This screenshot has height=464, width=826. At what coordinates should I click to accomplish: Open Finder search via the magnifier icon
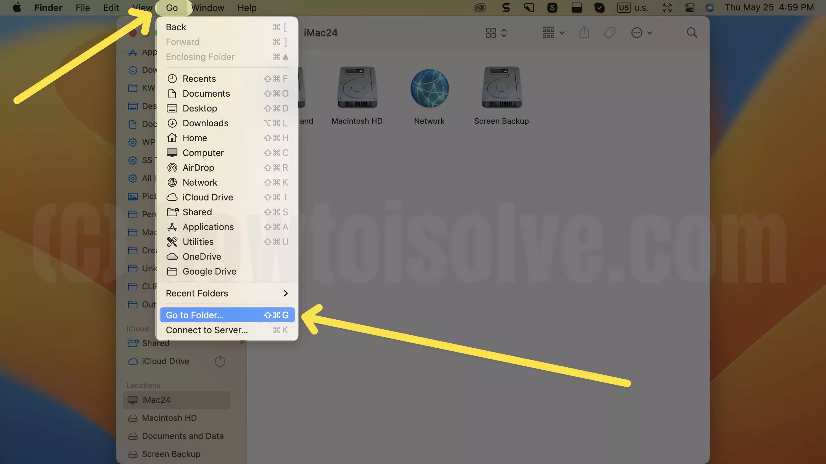tap(692, 32)
